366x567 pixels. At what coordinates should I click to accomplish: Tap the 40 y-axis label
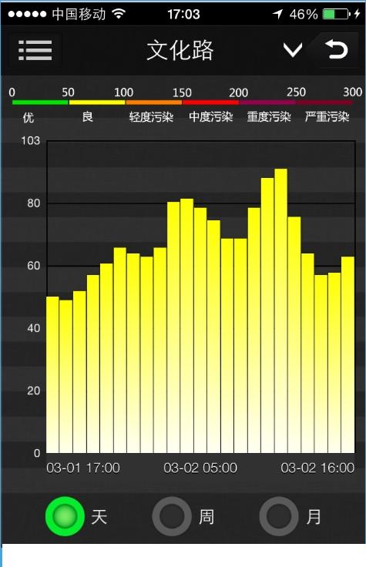[x=34, y=328]
